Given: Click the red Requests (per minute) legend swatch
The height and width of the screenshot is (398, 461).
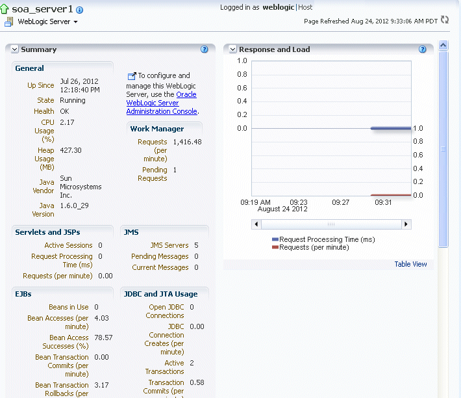Looking at the screenshot, I should [x=275, y=247].
